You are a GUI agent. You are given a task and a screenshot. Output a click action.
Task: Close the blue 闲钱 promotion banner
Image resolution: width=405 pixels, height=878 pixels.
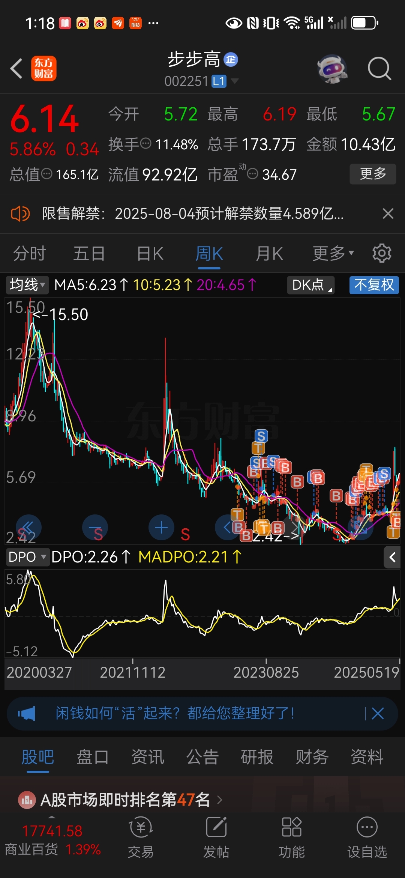coord(378,713)
